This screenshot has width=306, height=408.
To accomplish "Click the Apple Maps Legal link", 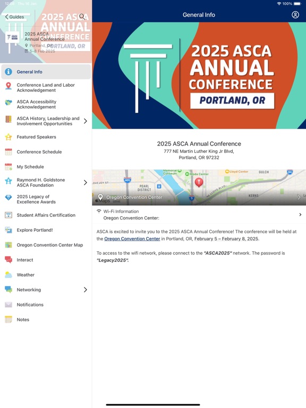I will 116,201.
